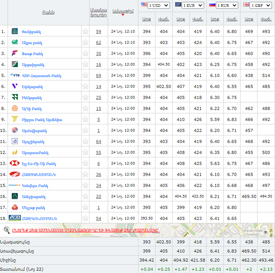Click the Byblos Bank Armenia logo
The height and width of the screenshot is (273, 275).
(x=15, y=119)
